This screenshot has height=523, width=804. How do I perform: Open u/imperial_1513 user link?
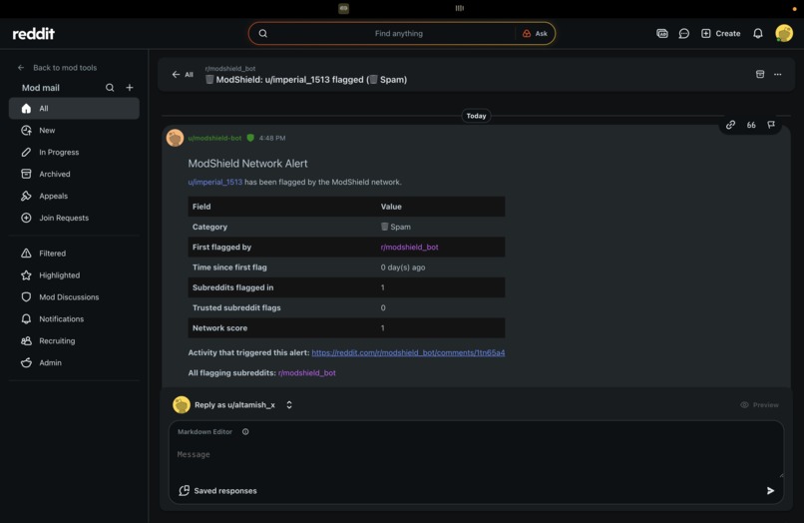point(214,182)
